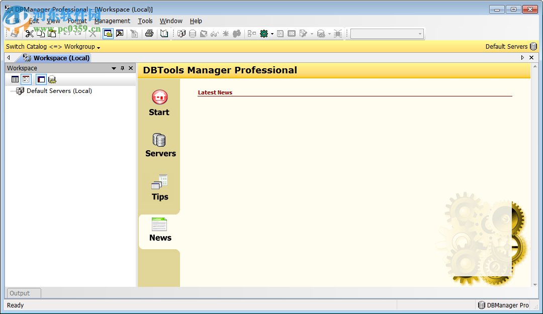543x314 pixels.
Task: Select the Cut icon on the toolbar
Action: (x=30, y=33)
